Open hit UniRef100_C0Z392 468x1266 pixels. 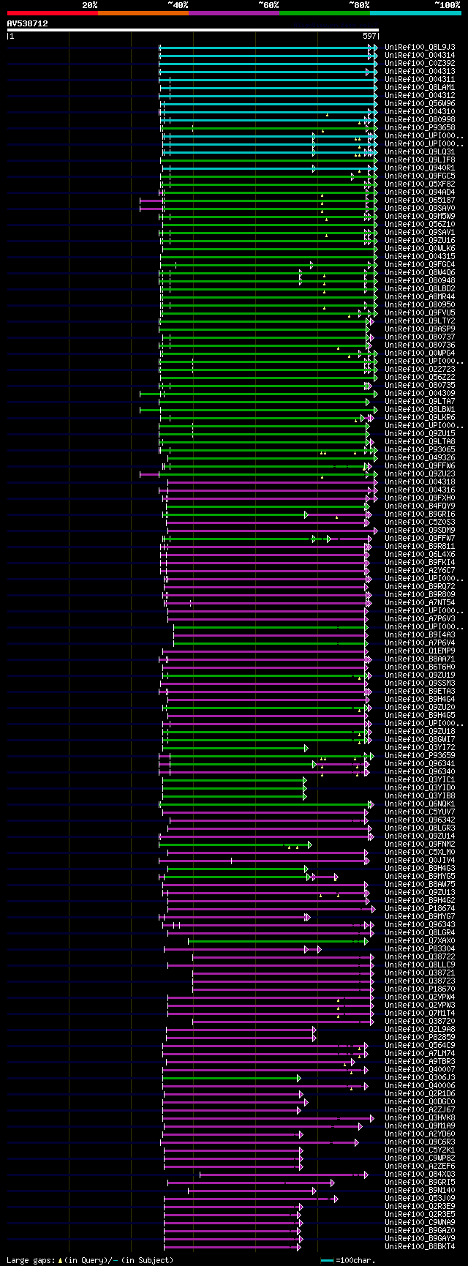[x=420, y=63]
